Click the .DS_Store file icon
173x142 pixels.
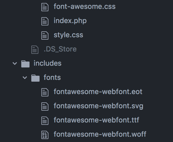(x=35, y=50)
